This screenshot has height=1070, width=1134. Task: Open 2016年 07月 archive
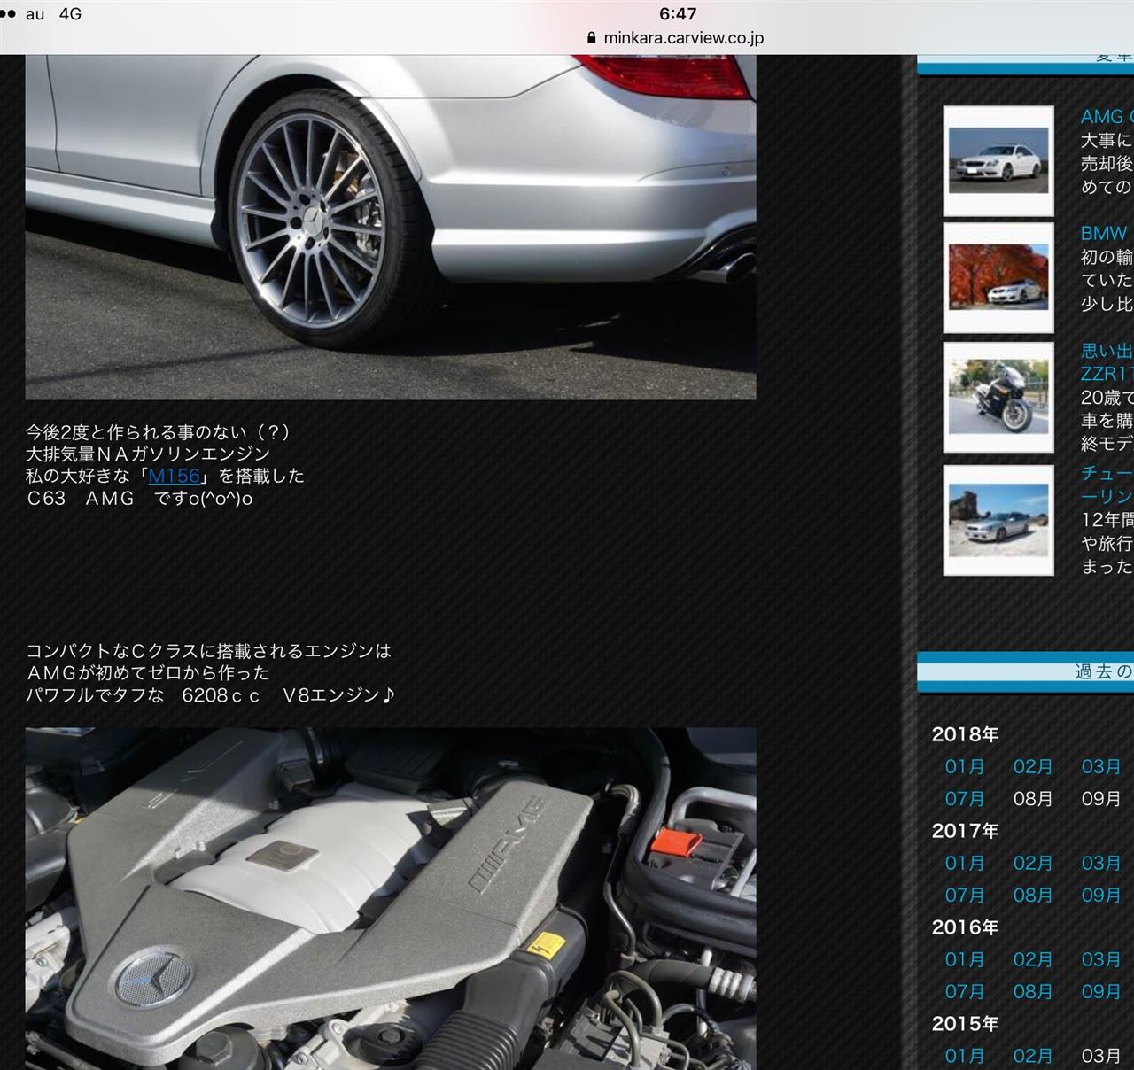coord(965,992)
